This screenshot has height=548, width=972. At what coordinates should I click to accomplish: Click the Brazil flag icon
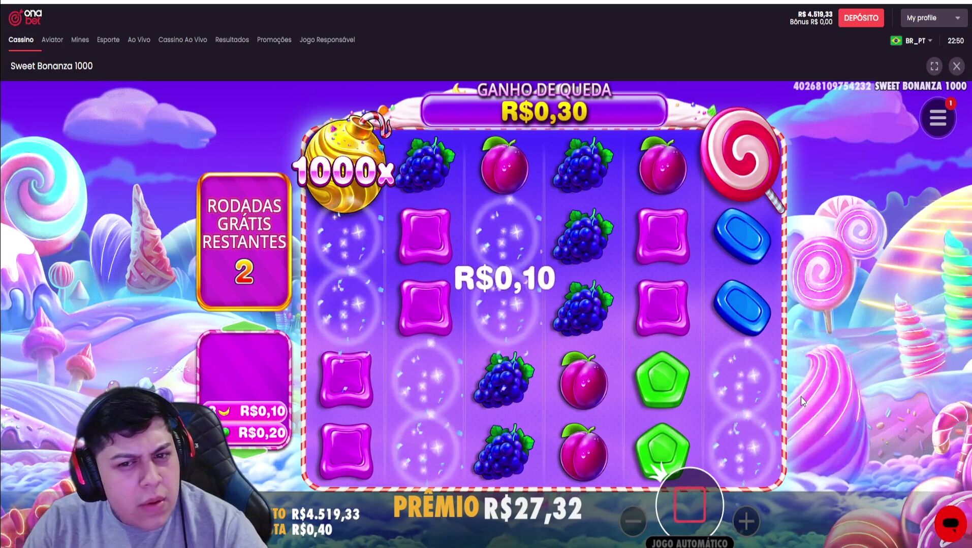(896, 41)
